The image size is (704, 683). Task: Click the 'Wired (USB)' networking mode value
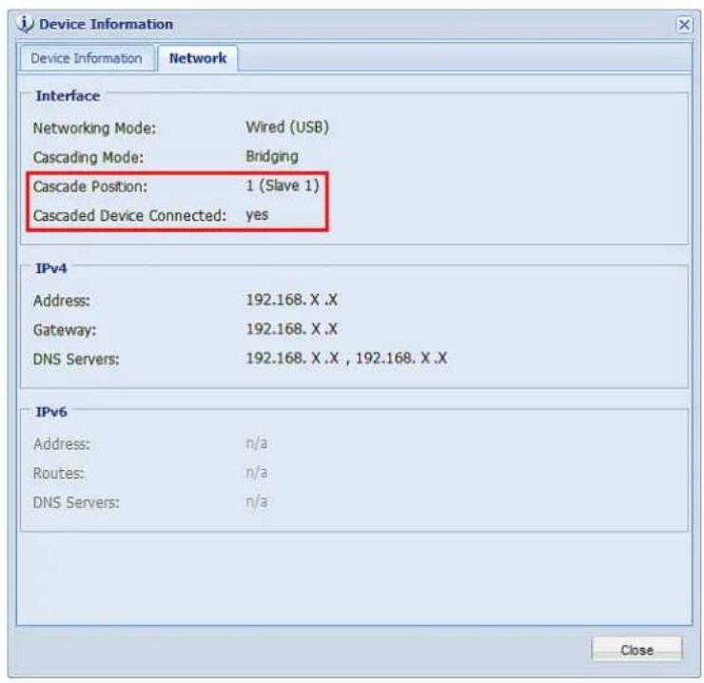pos(287,127)
